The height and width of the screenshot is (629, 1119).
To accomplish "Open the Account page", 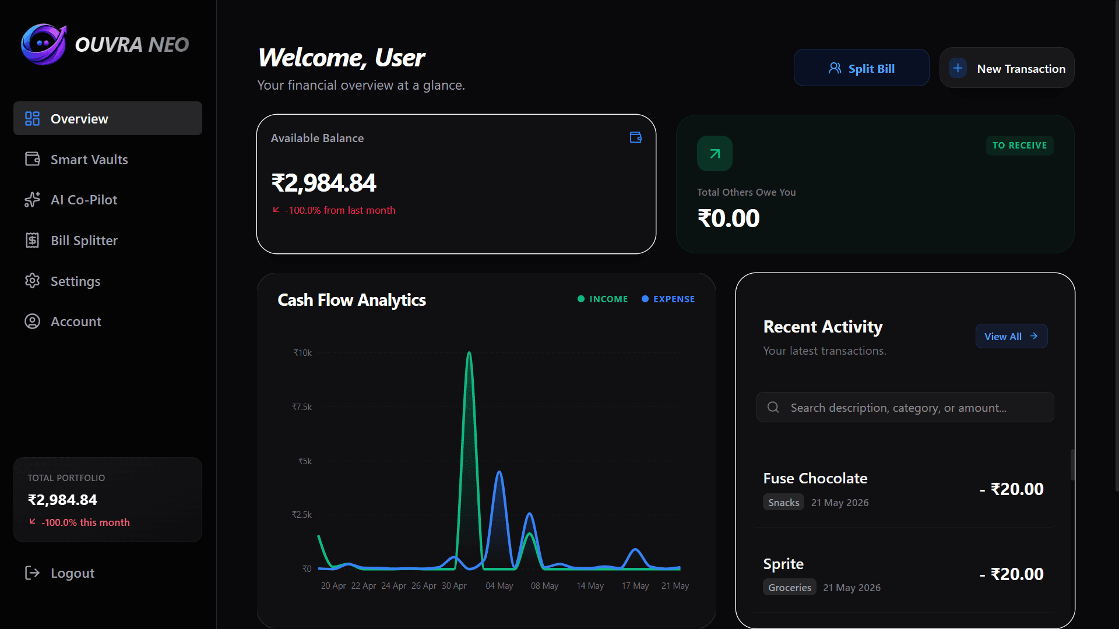I will (108, 321).
